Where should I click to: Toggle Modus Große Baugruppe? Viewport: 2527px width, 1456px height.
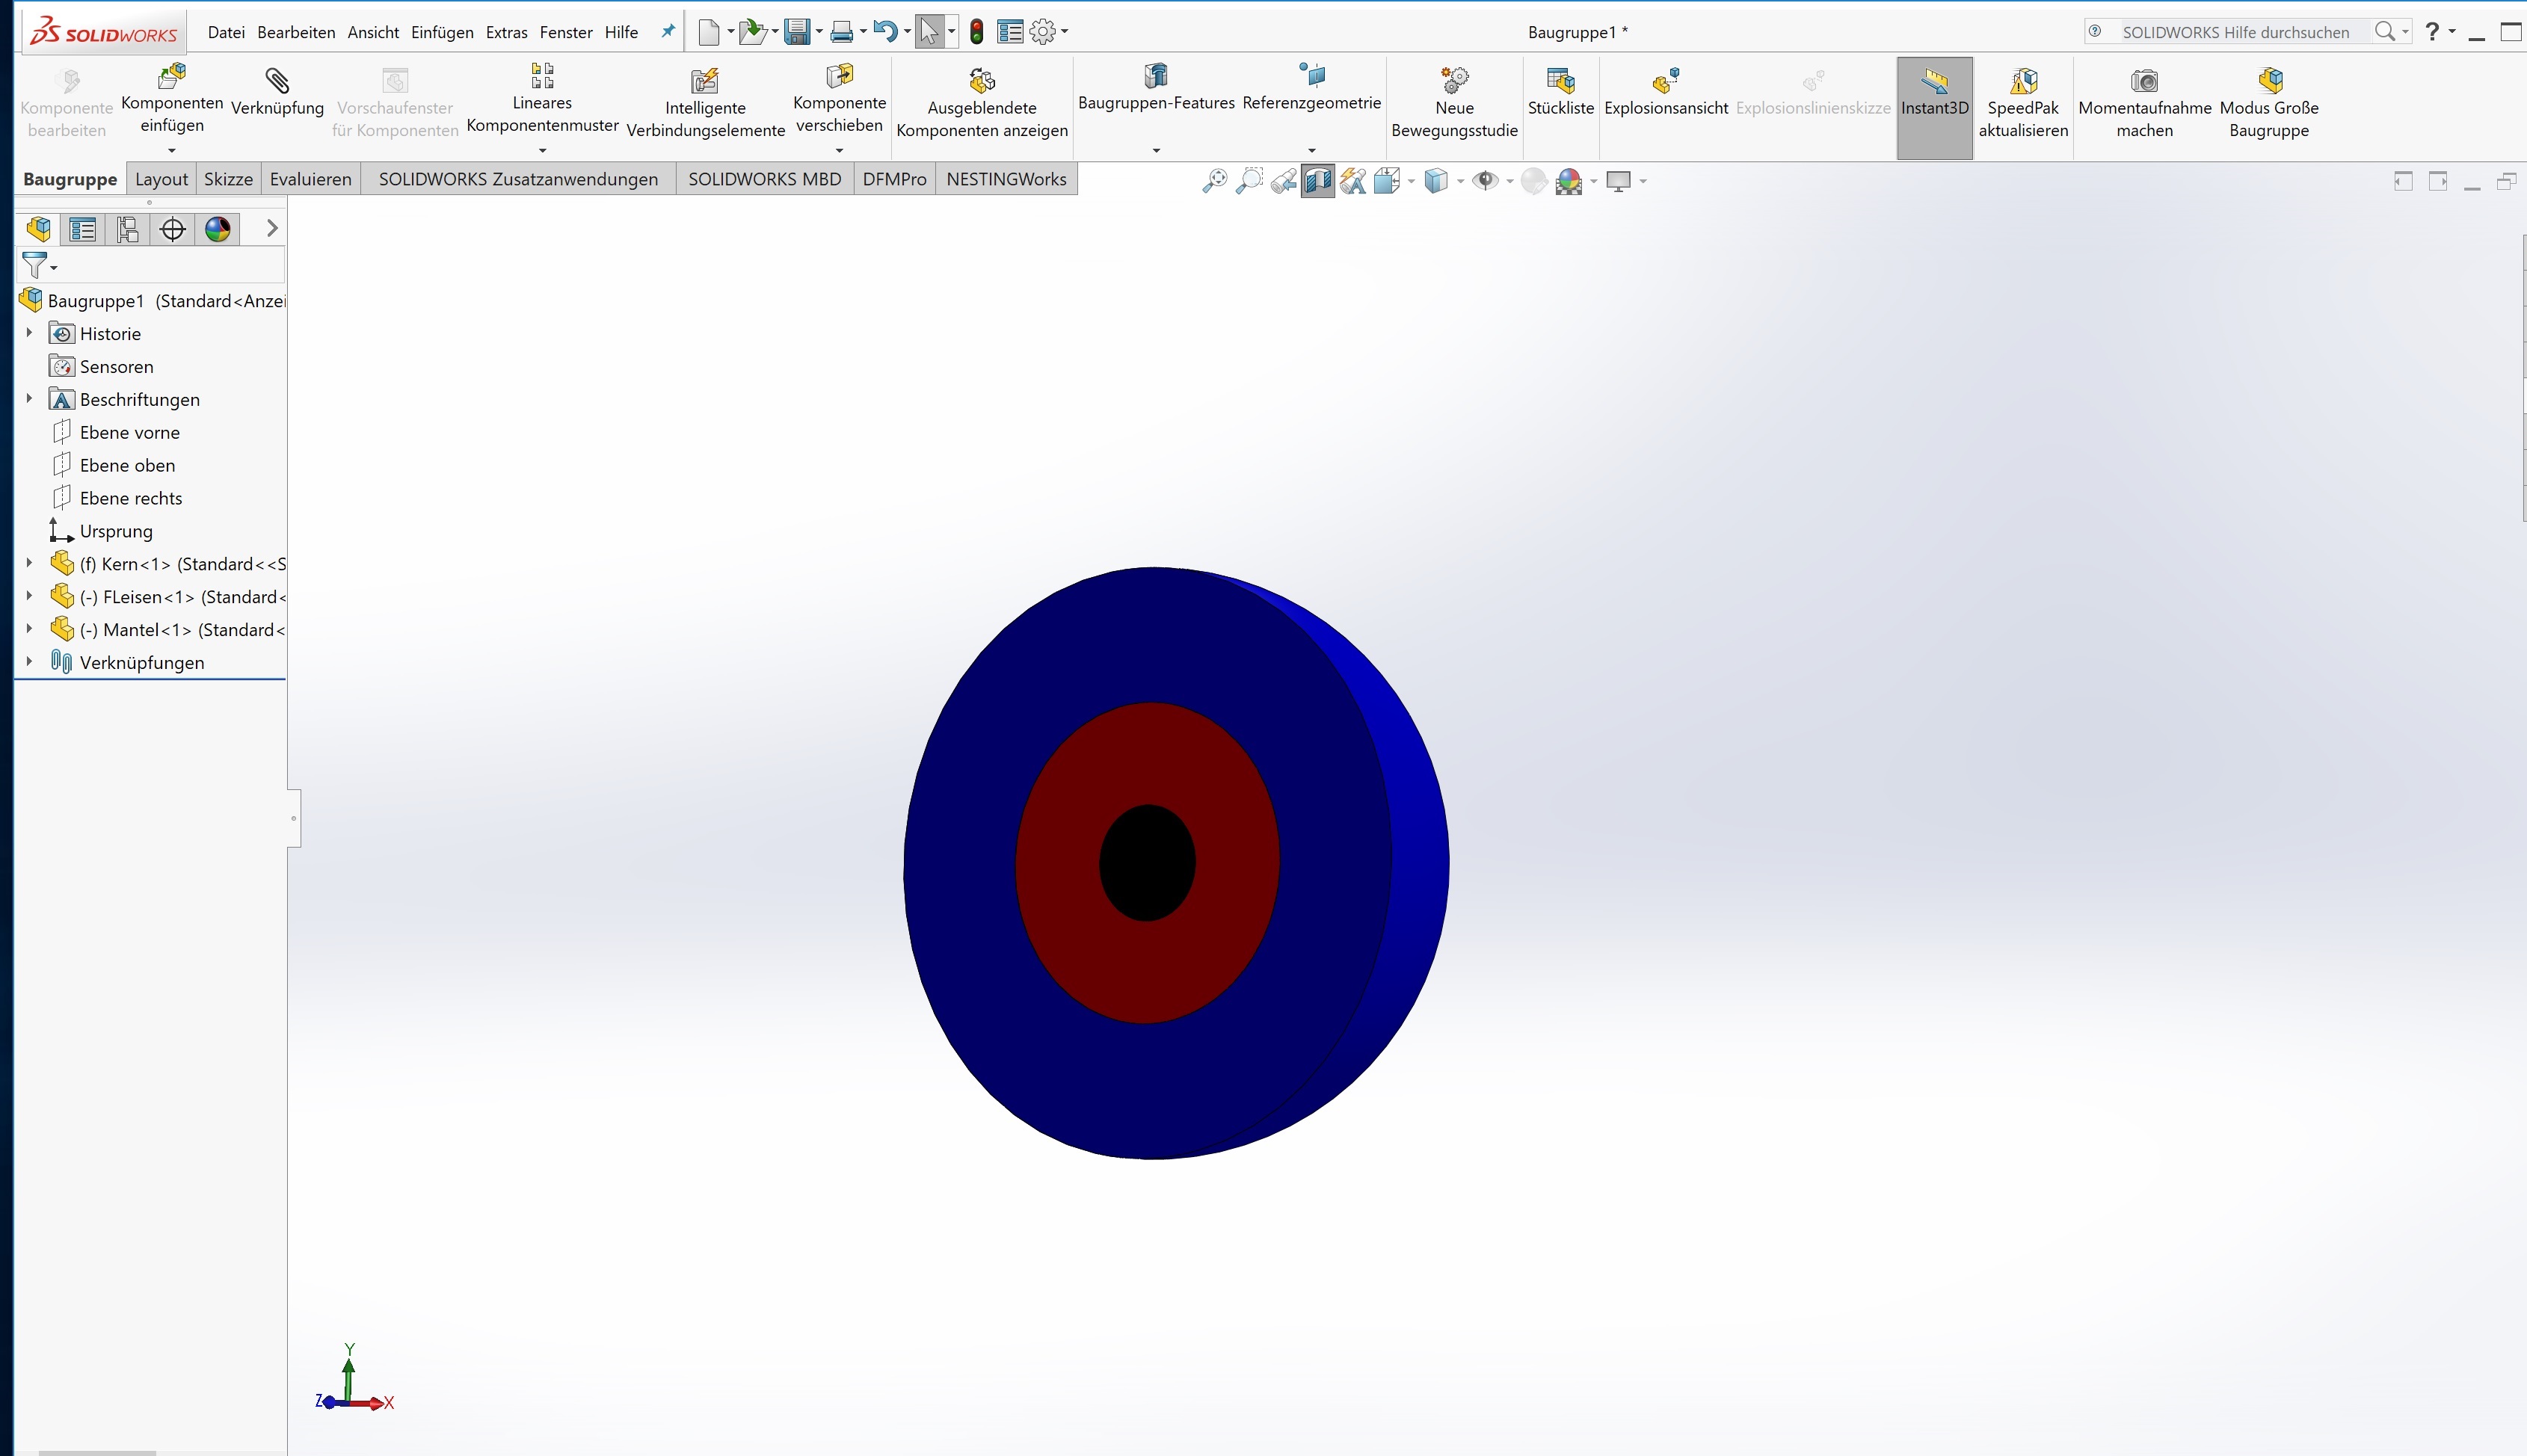coord(2269,104)
